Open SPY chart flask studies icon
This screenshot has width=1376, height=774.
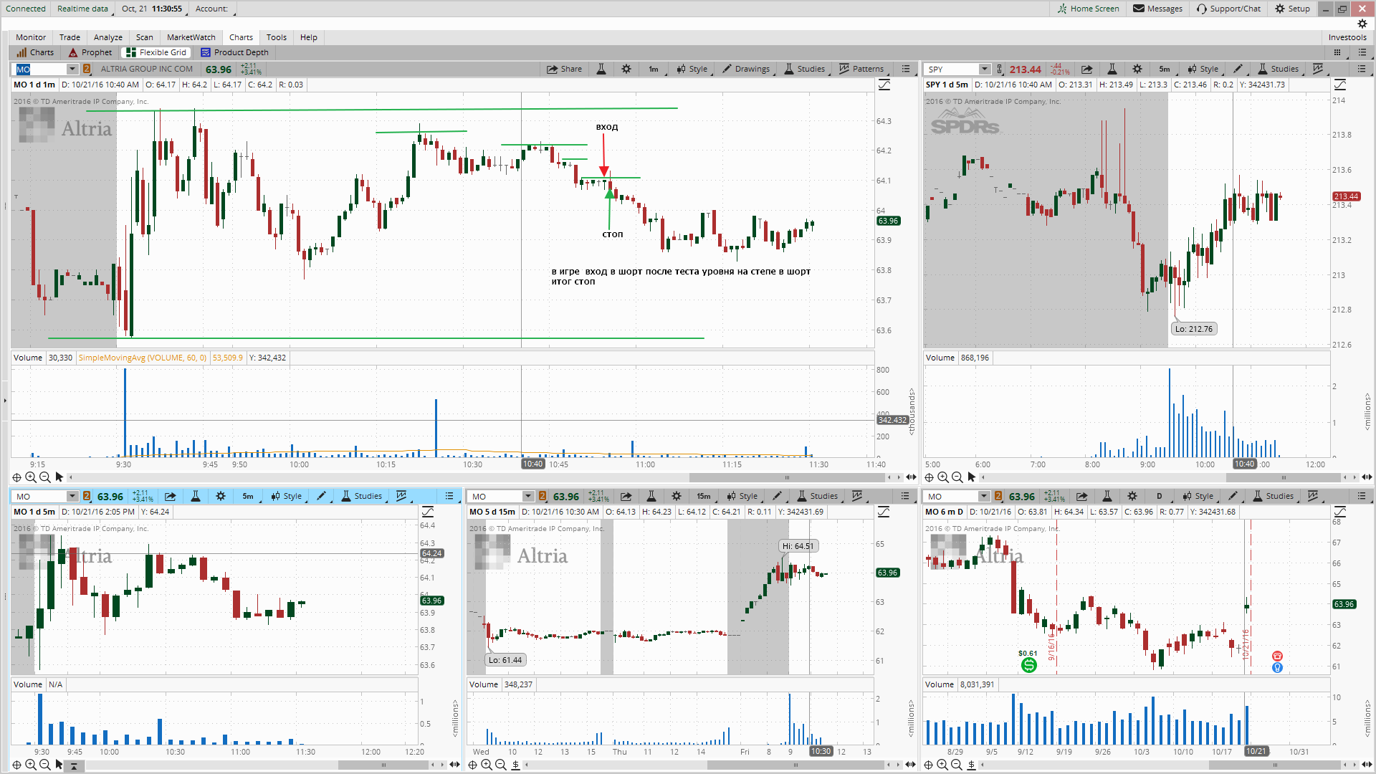tap(1112, 69)
